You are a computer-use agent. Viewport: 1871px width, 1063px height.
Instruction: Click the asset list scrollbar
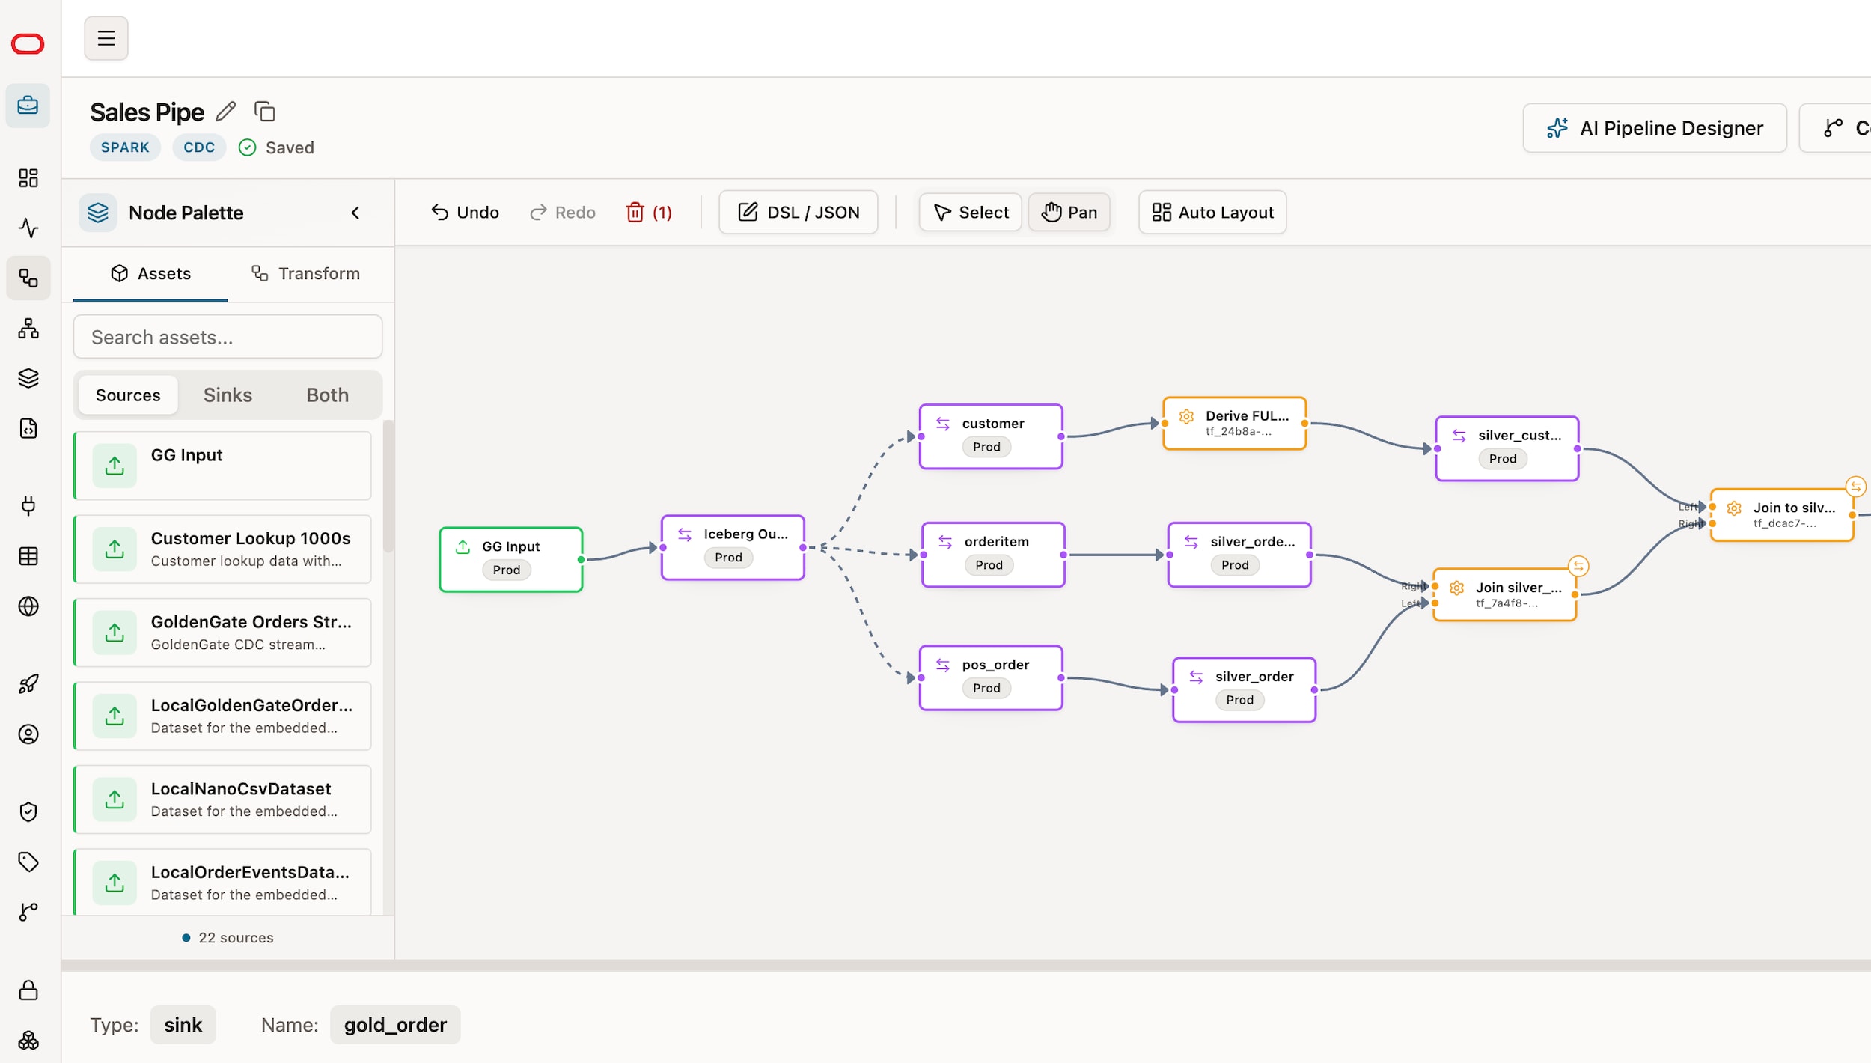tap(388, 487)
